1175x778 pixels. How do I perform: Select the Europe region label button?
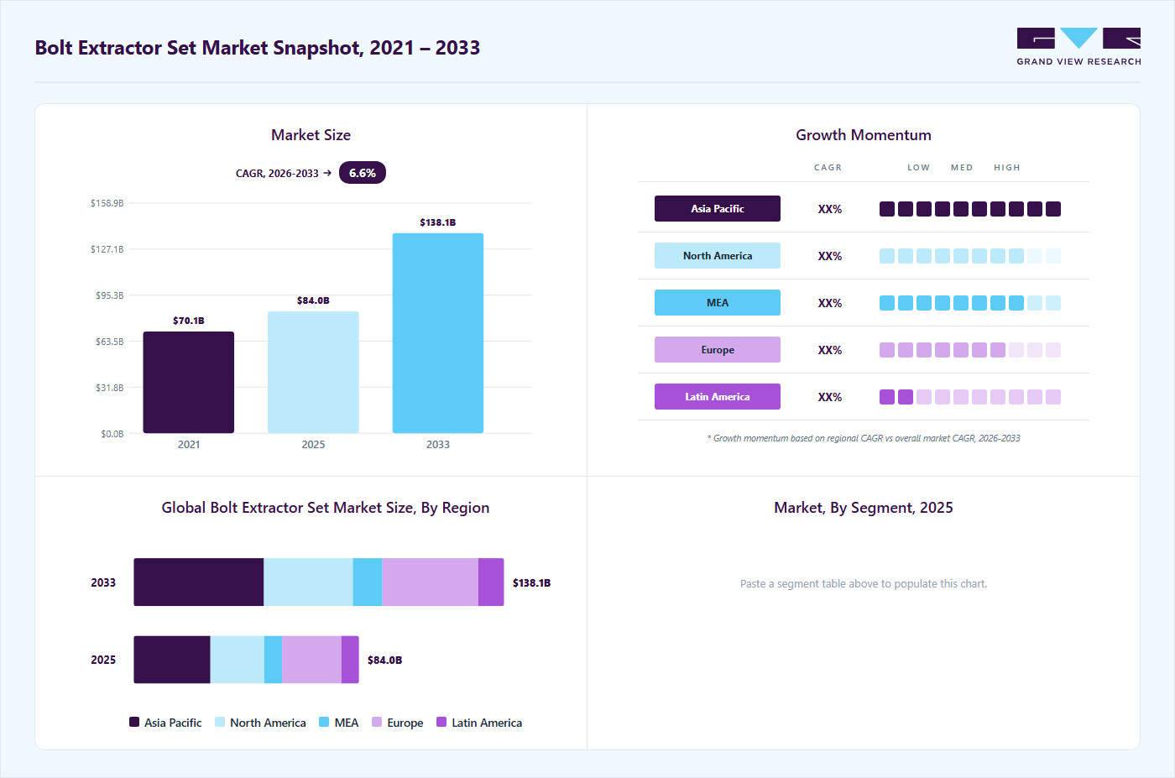tap(718, 350)
